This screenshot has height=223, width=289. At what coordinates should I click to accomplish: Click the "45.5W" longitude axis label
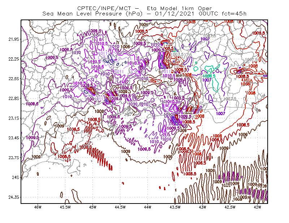(x=65, y=207)
